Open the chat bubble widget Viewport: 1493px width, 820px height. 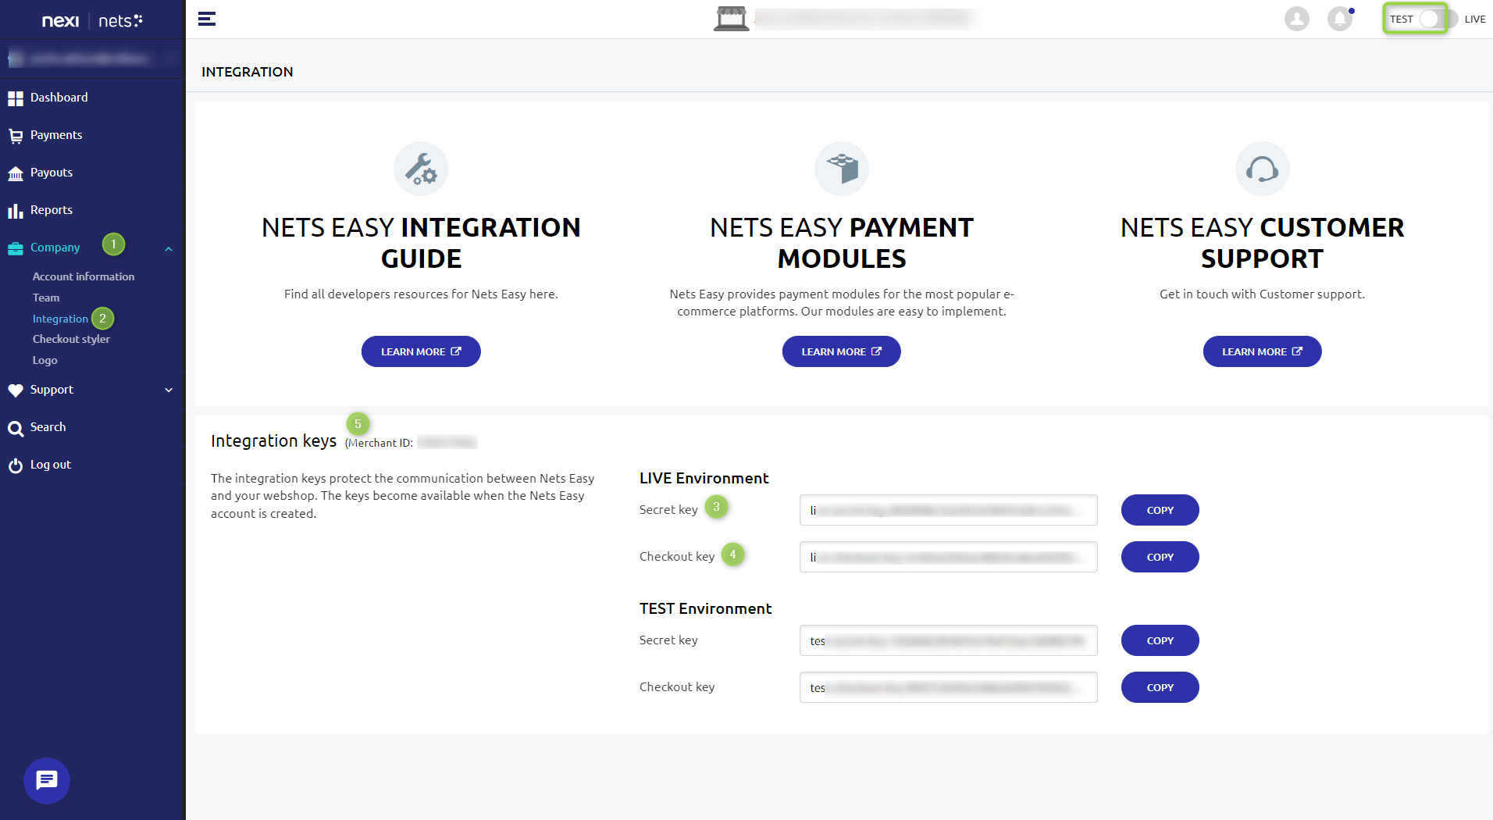(47, 780)
